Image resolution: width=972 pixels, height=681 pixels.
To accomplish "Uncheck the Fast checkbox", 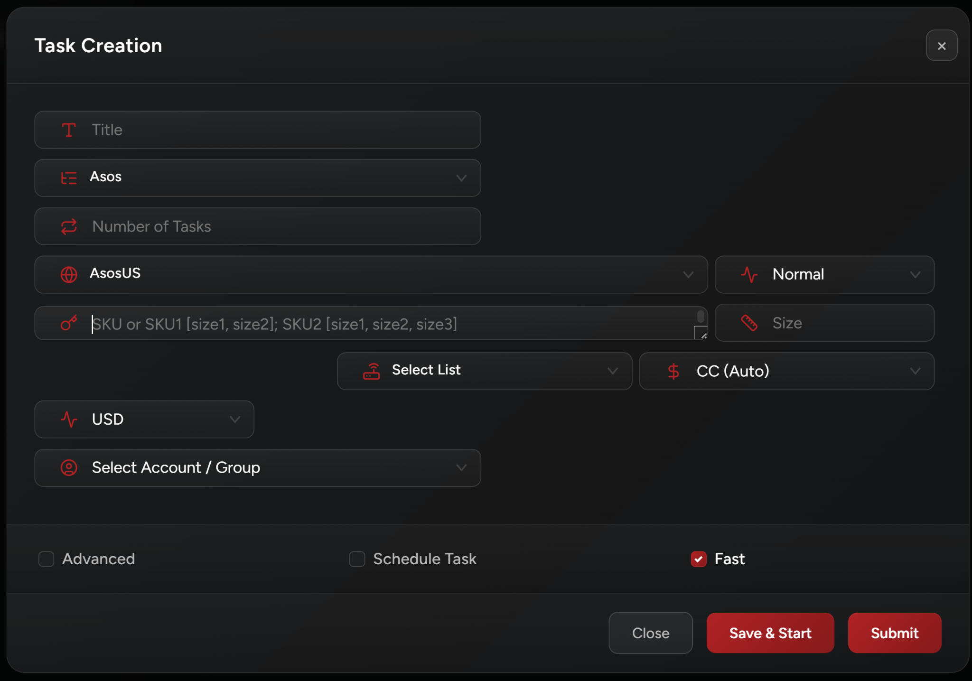I will [698, 559].
